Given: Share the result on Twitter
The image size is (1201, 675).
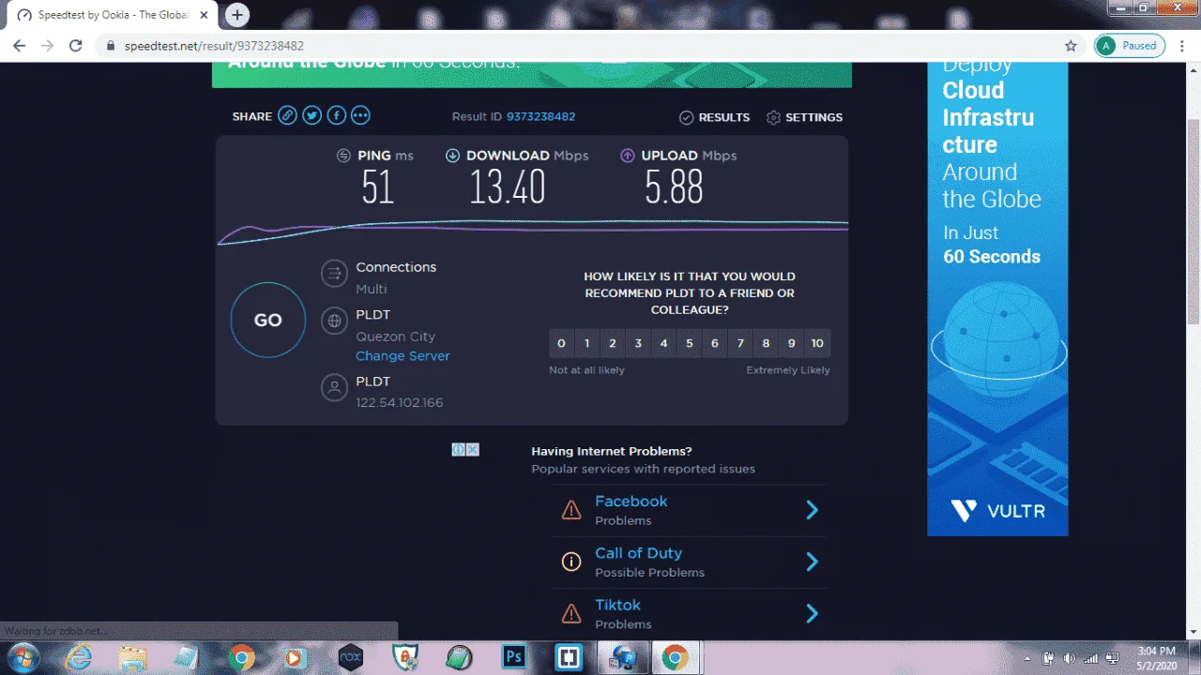Looking at the screenshot, I should point(312,116).
